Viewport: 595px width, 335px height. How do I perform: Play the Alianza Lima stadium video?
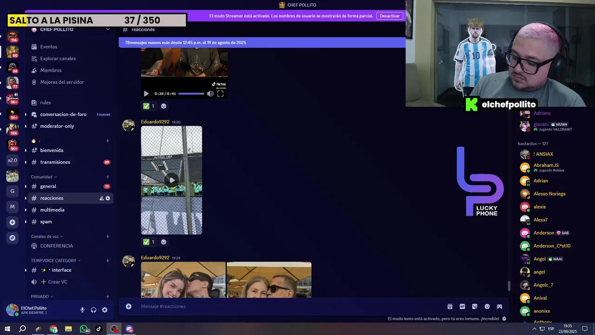(172, 180)
